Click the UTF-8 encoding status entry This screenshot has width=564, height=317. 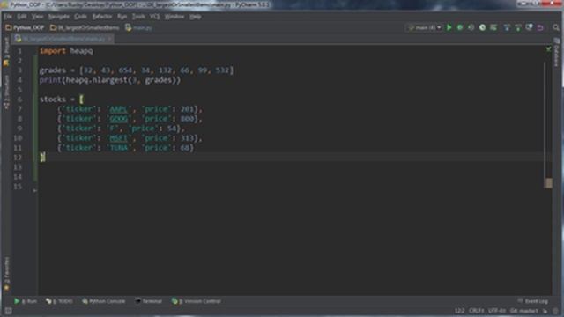(497, 311)
